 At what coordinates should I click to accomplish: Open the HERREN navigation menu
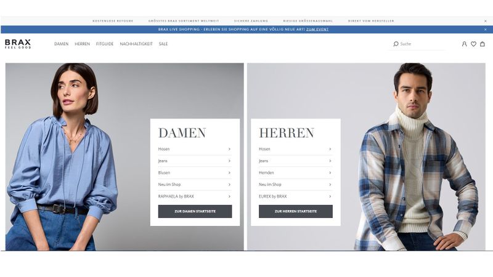coord(83,44)
